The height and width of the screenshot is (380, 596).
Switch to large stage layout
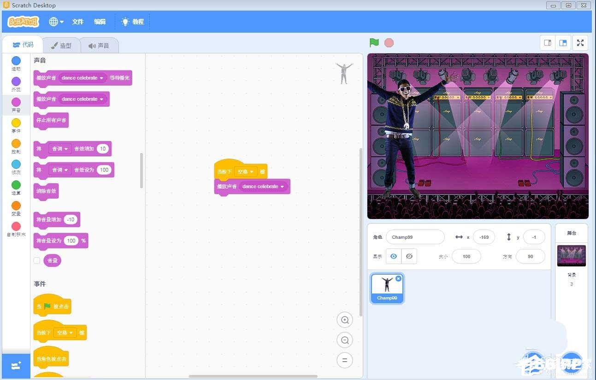coord(563,43)
